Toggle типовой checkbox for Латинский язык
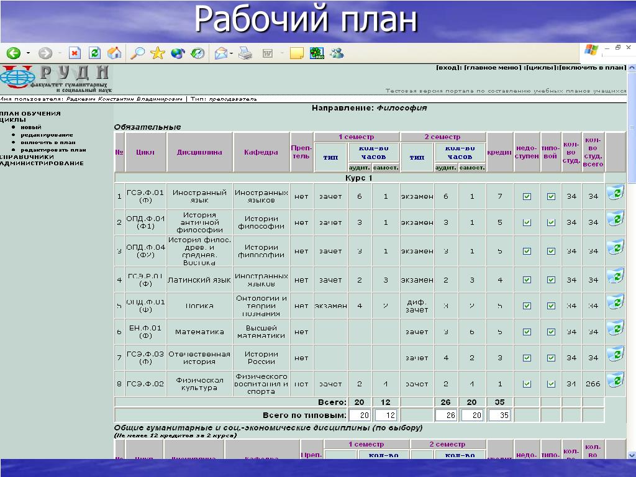The height and width of the screenshot is (477, 636). pos(551,280)
